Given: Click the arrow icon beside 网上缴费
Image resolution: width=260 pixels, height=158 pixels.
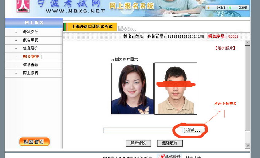Looking at the screenshot, I should point(16,73).
